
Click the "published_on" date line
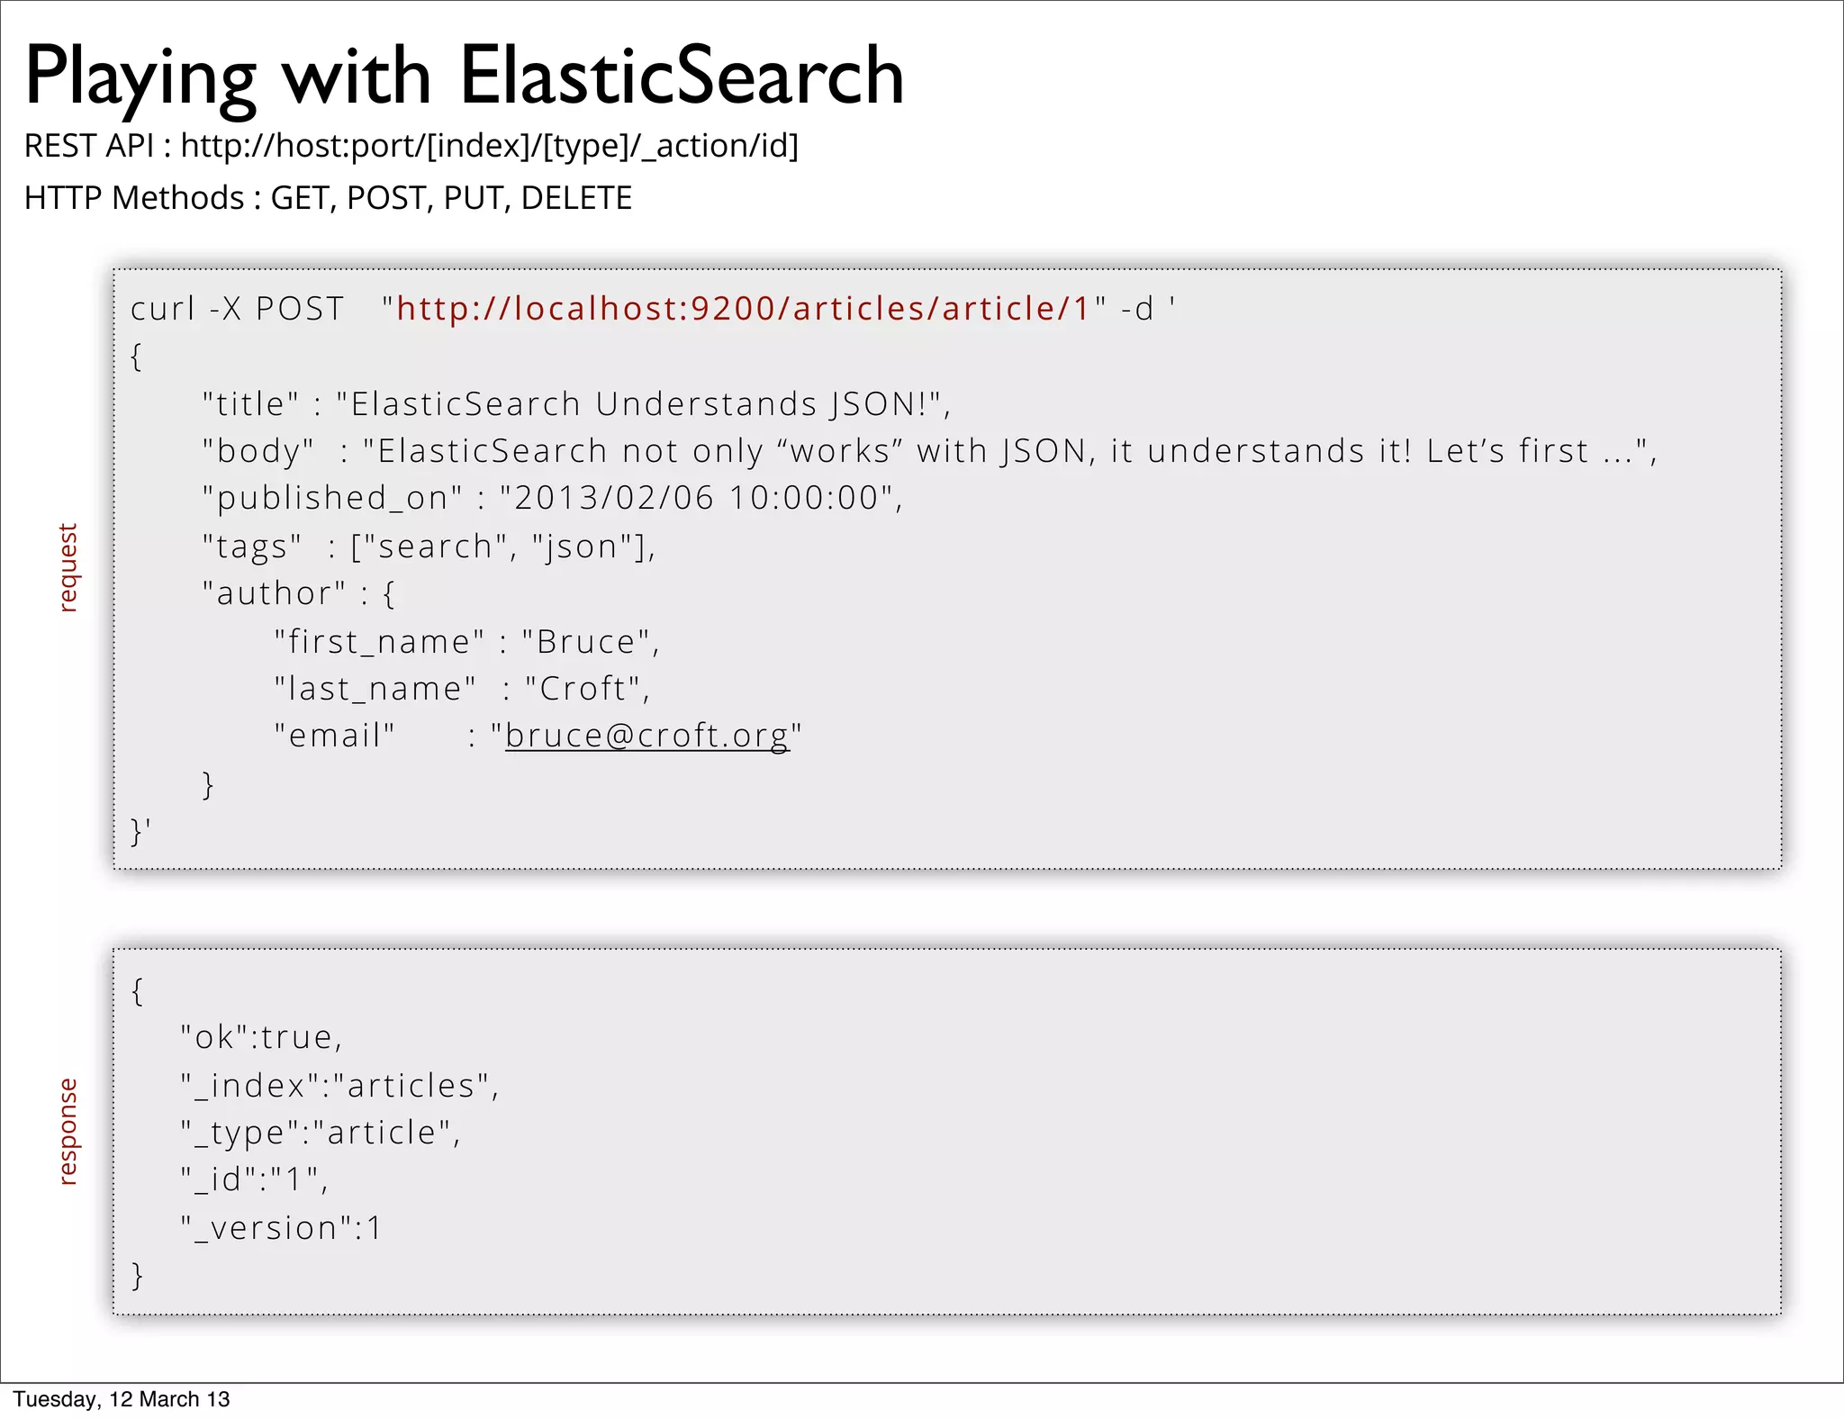[x=552, y=498]
